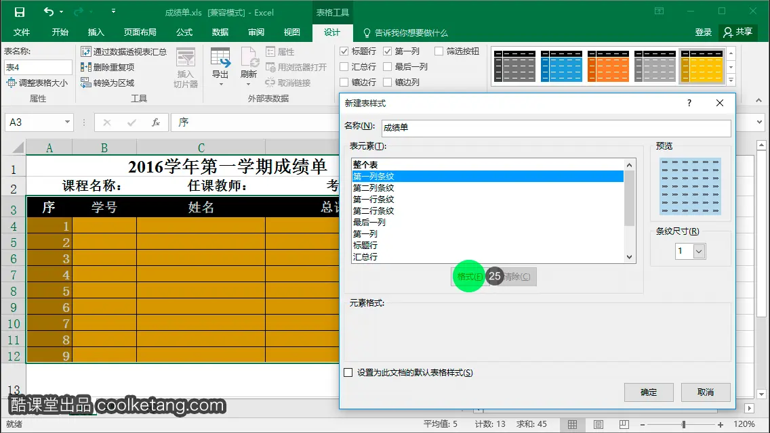Enable the 镶边行 checkbox
The height and width of the screenshot is (433, 770).
[x=344, y=83]
